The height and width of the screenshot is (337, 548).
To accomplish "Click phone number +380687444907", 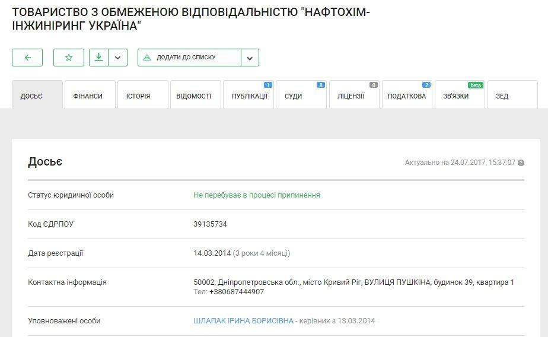I will coord(237,292).
